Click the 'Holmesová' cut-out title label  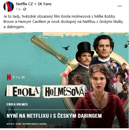pyautogui.click(x=64, y=91)
